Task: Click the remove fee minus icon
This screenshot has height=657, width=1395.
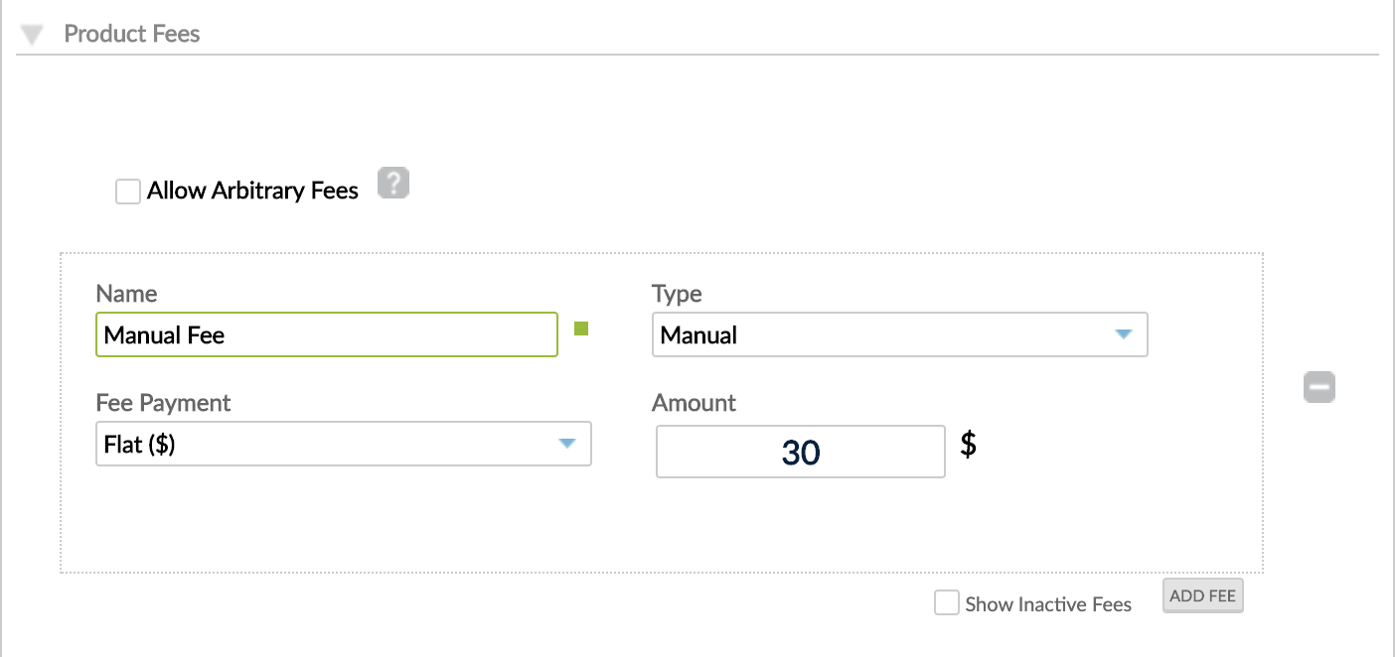Action: tap(1318, 387)
